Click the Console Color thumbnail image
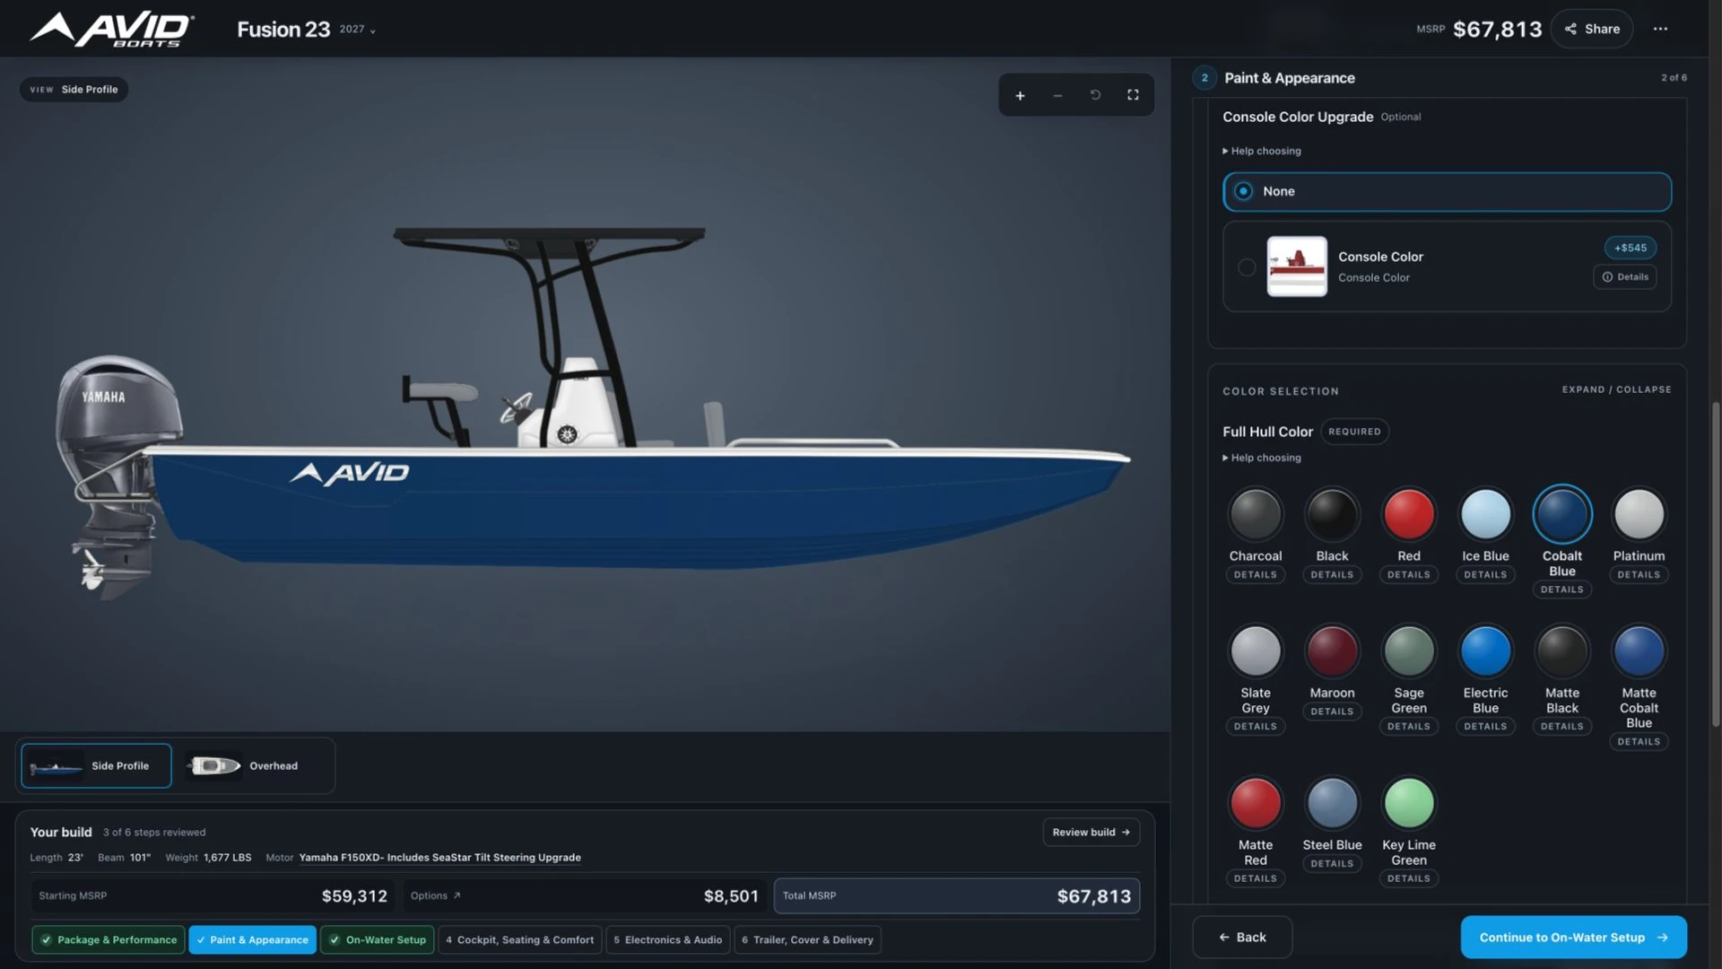This screenshot has width=1722, height=969. (x=1297, y=266)
